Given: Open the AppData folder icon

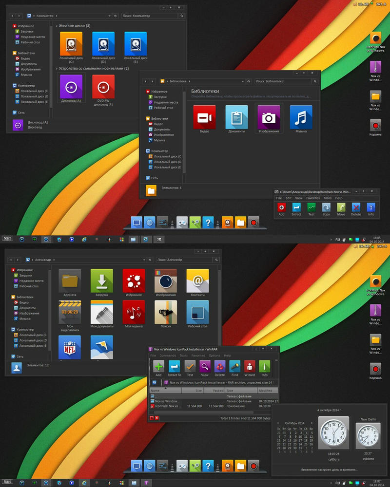Looking at the screenshot, I should [70, 282].
